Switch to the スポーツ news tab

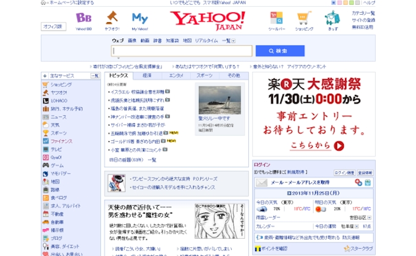[x=206, y=75]
